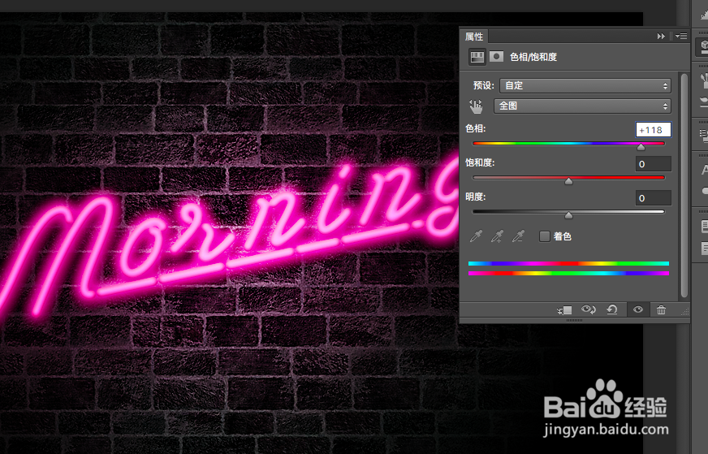Reset adjustment to defaults
Image resolution: width=708 pixels, height=454 pixels.
612,309
